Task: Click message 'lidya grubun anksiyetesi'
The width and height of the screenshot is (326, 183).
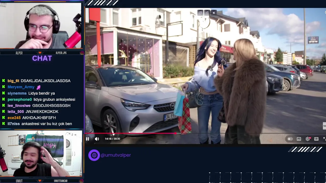Action: point(54,99)
